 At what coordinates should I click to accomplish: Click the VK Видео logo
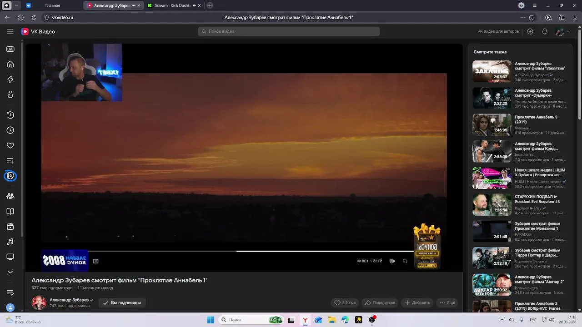pos(38,31)
